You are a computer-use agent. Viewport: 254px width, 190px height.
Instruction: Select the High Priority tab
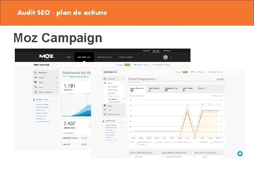click(x=154, y=89)
